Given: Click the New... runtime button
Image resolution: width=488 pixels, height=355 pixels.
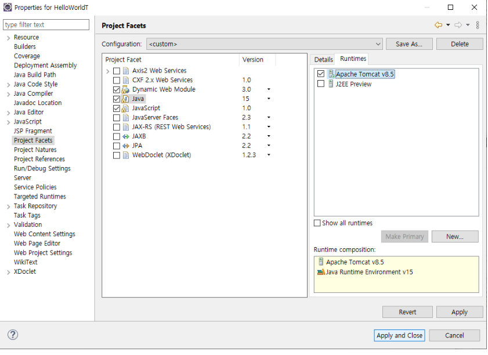Looking at the screenshot, I should (x=455, y=237).
